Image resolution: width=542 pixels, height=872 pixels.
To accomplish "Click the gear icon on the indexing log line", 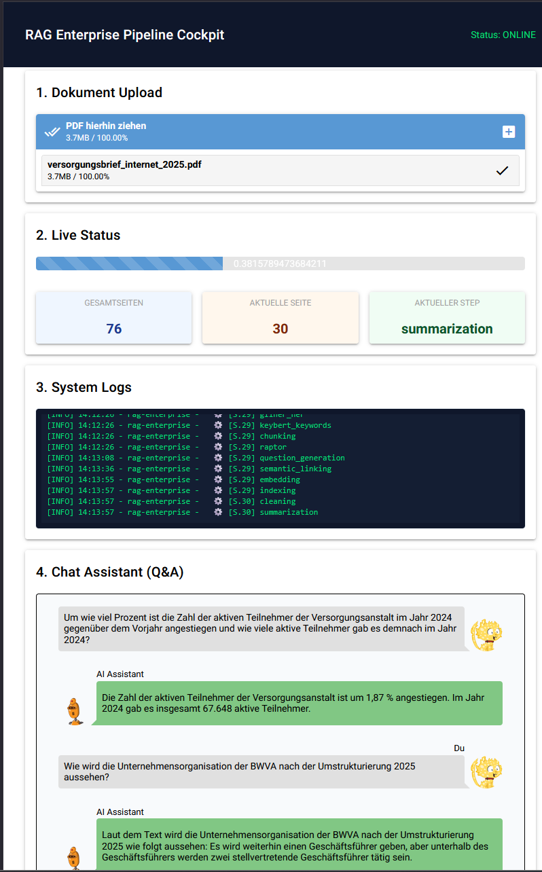I will point(218,490).
